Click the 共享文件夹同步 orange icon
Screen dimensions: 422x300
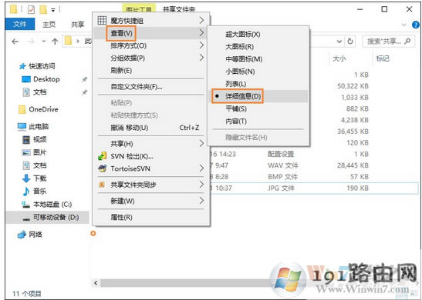[x=102, y=185]
